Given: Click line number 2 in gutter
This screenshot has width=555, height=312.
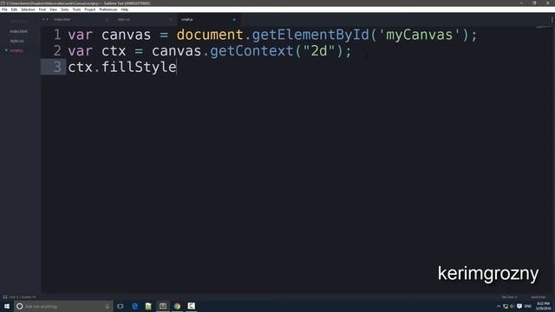Looking at the screenshot, I should [57, 51].
